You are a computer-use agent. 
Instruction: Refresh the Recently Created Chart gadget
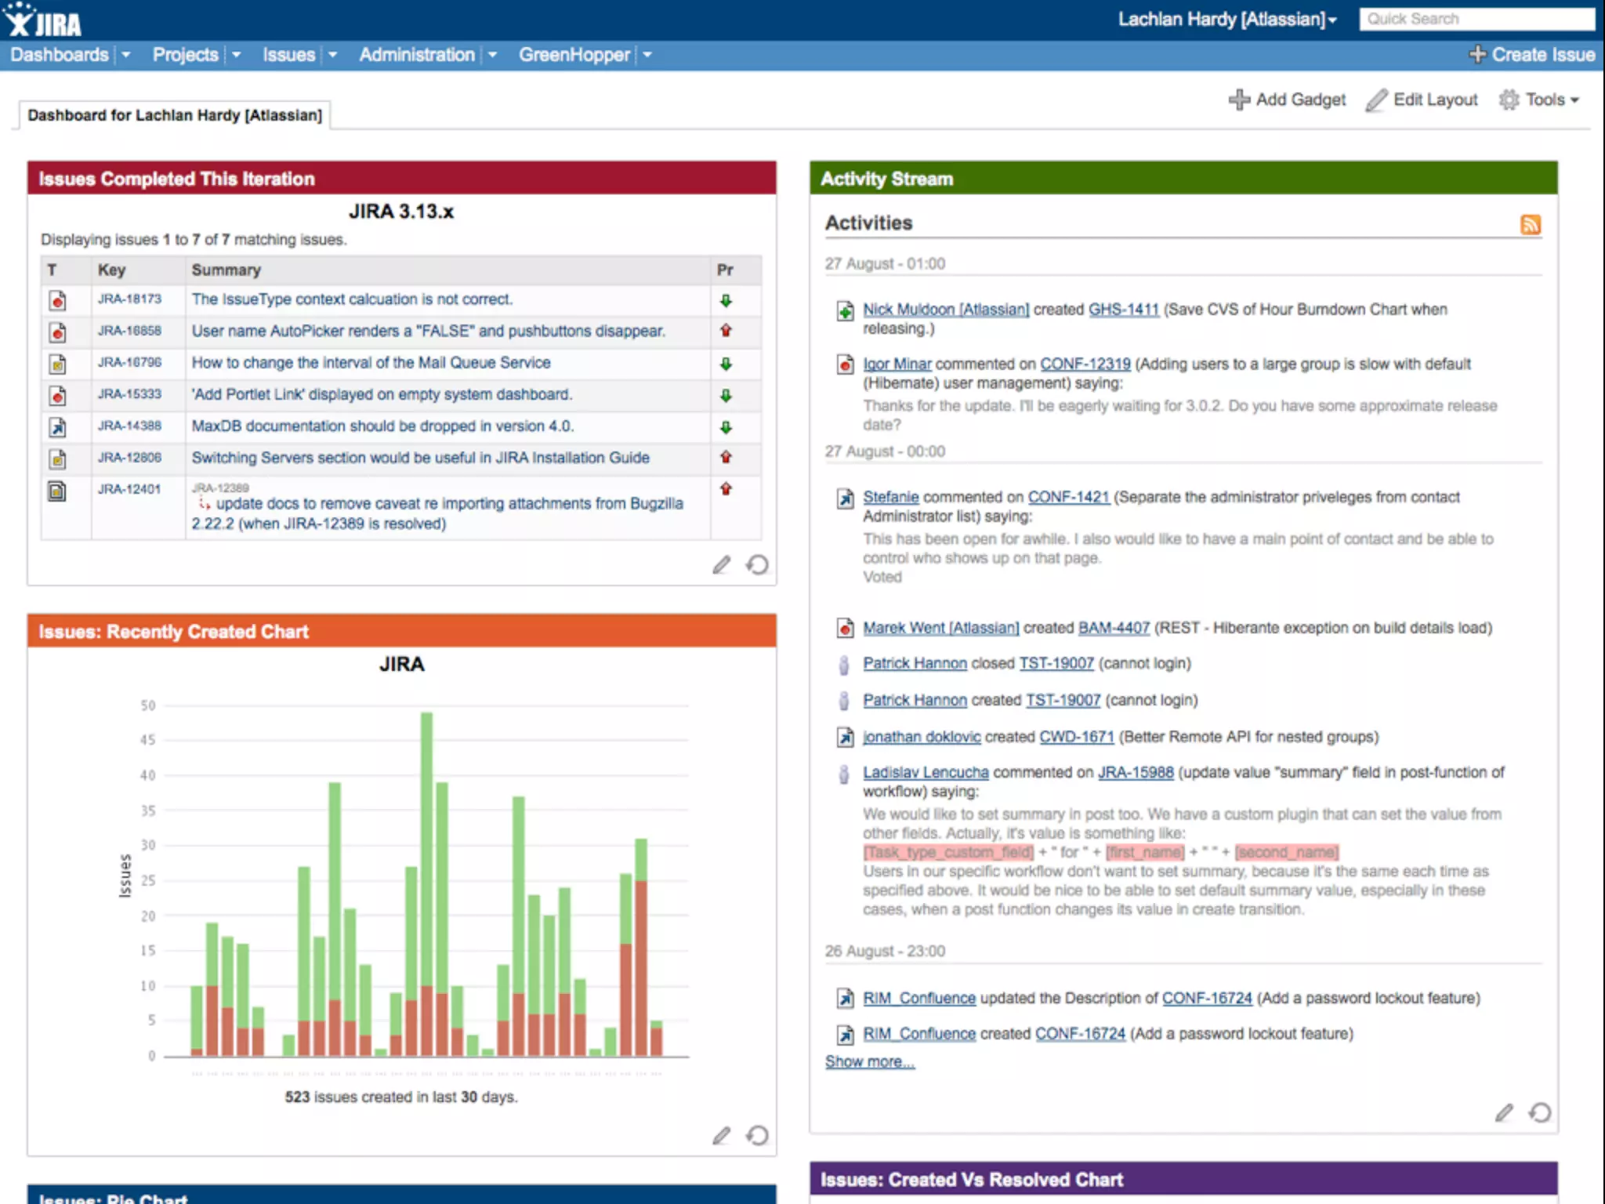(757, 1136)
